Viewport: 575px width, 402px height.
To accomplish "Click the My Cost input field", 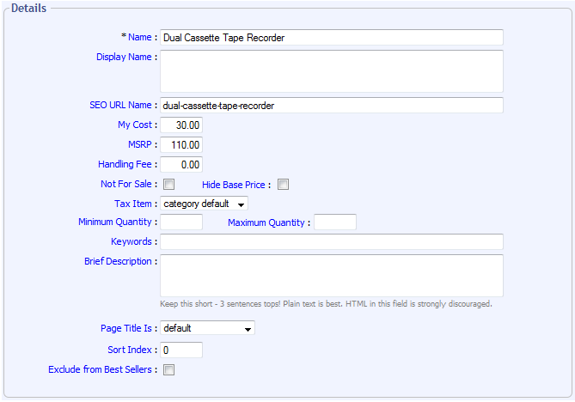I will (181, 125).
